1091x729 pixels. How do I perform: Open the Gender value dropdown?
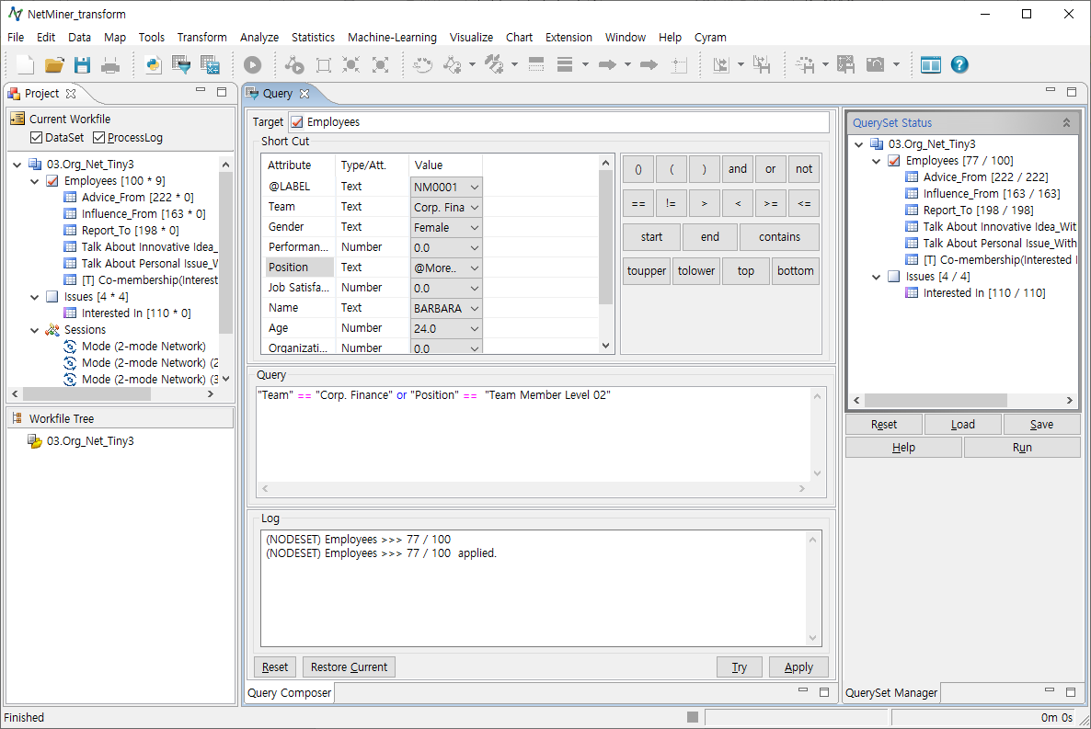(446, 227)
